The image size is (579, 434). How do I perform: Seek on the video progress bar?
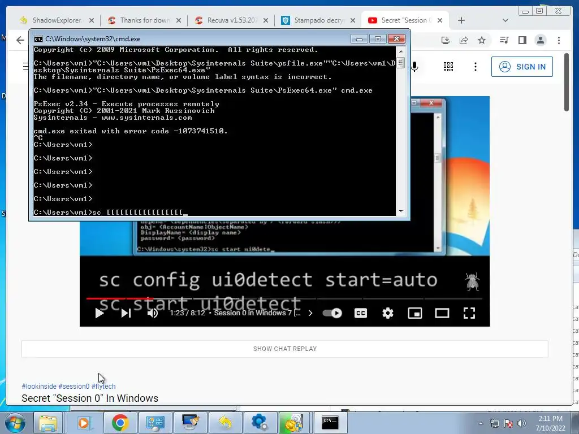coord(284,298)
